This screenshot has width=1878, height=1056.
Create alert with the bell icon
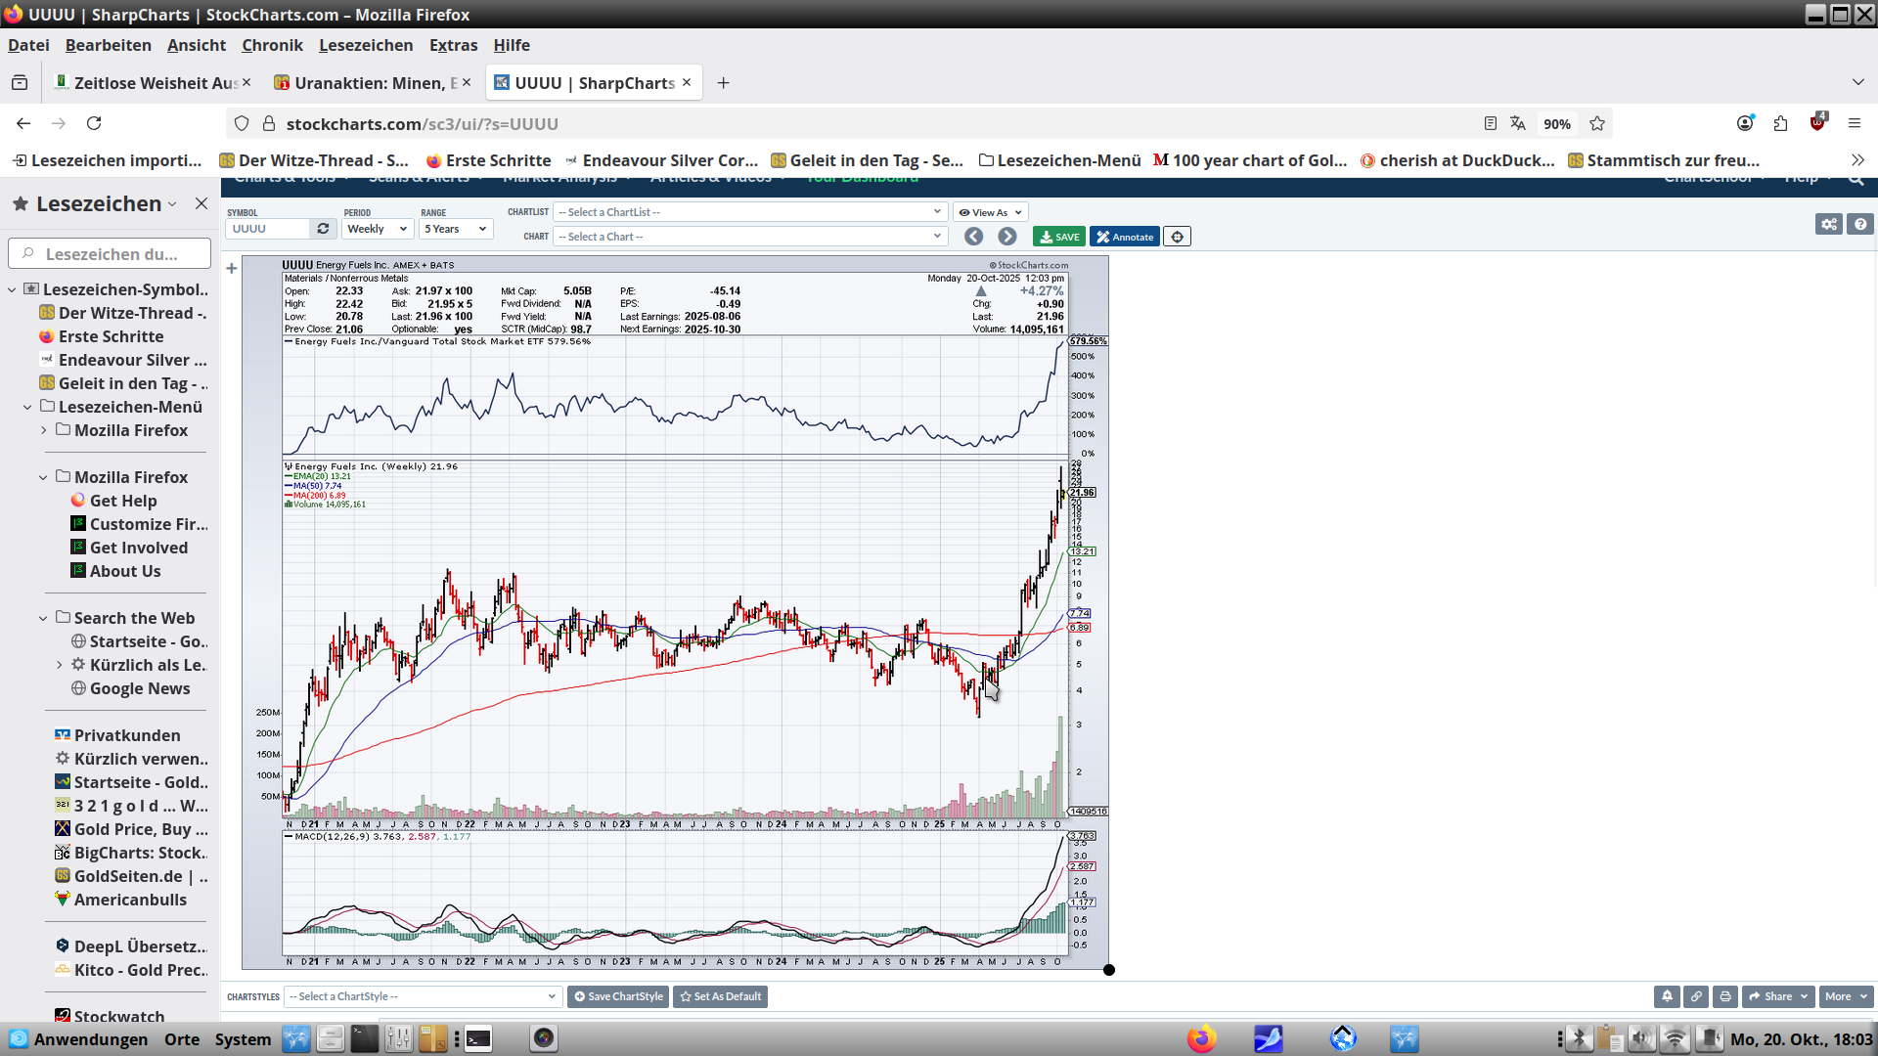(1667, 996)
